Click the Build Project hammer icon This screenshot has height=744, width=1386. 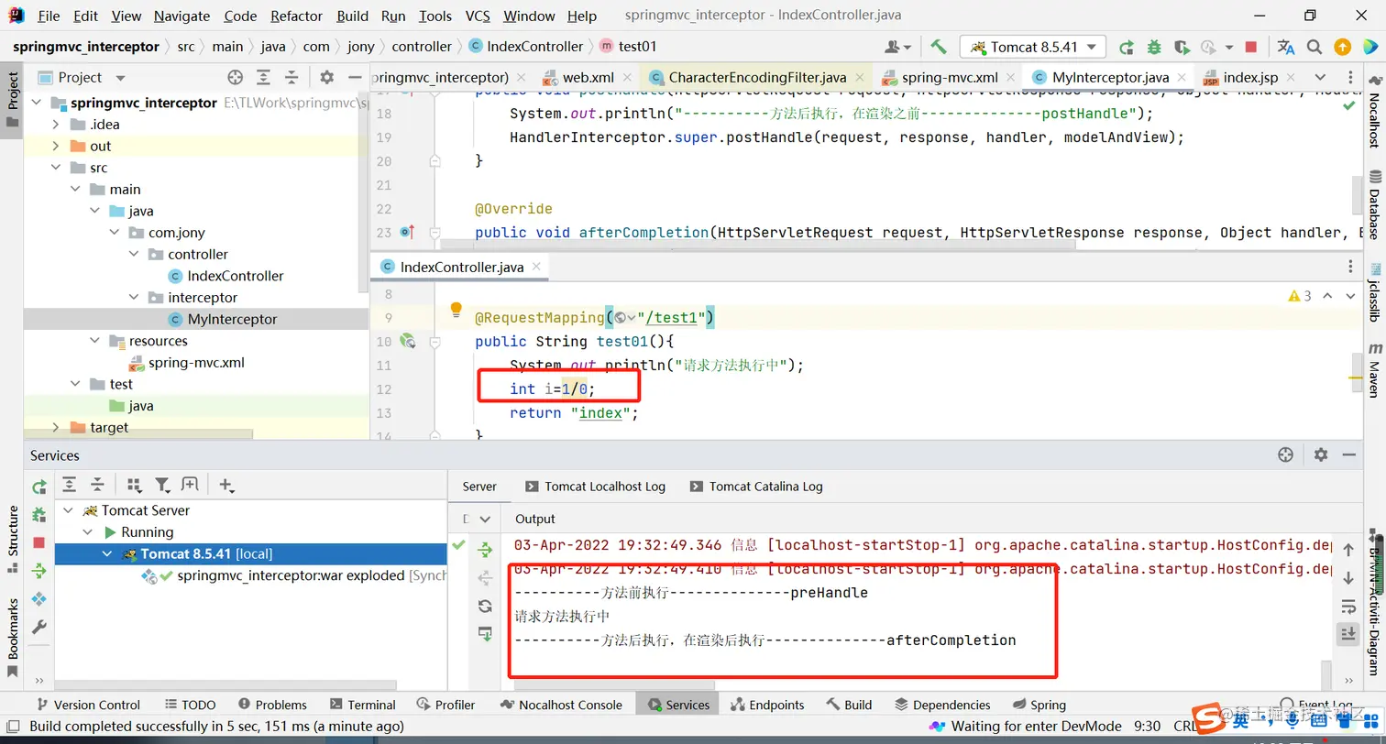[x=939, y=47]
